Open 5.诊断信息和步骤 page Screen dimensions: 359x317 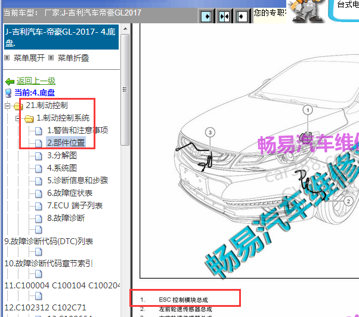coord(78,180)
